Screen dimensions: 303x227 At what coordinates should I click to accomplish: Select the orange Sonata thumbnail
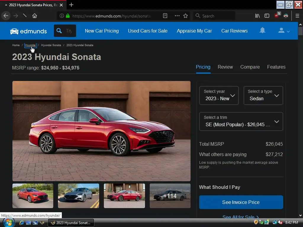pyautogui.click(x=33, y=196)
